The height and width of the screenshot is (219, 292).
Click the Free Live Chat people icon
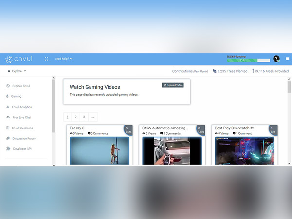pyautogui.click(x=8, y=117)
